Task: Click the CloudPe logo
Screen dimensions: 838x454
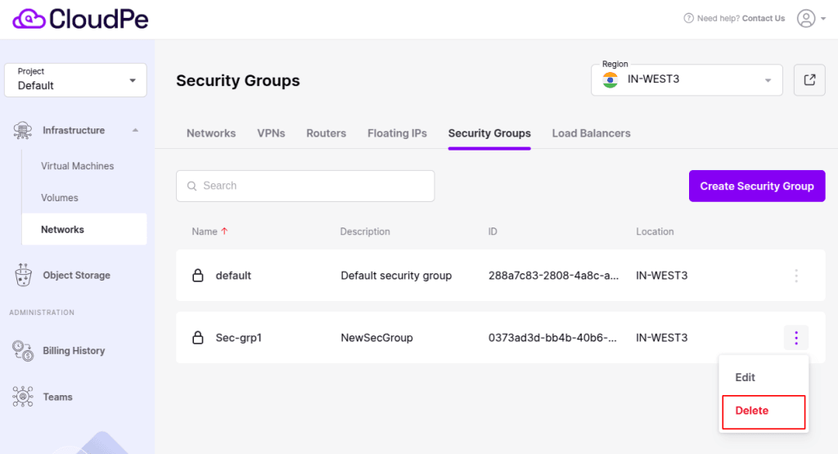Action: 81,20
